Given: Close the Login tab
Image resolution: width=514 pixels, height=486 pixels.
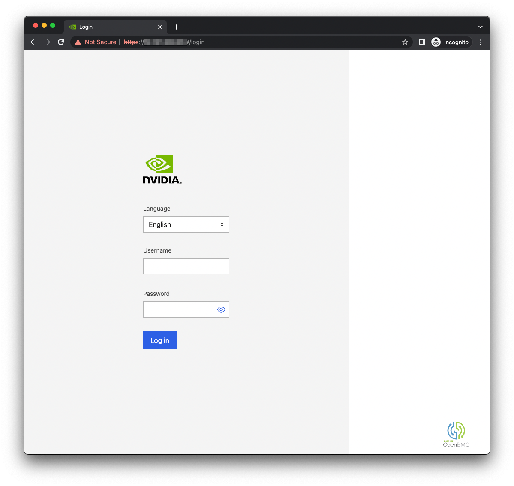Looking at the screenshot, I should tap(160, 27).
